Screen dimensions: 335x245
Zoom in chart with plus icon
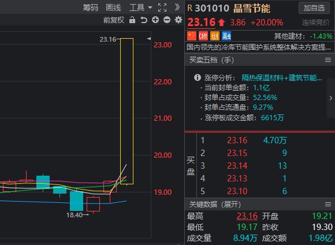point(155,20)
